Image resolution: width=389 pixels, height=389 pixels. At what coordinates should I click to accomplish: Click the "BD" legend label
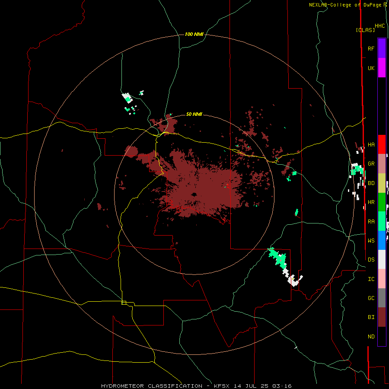point(371,183)
